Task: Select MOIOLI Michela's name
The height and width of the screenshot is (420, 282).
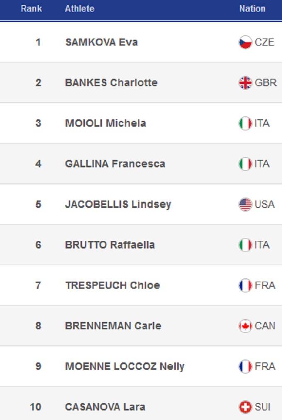Action: [105, 123]
